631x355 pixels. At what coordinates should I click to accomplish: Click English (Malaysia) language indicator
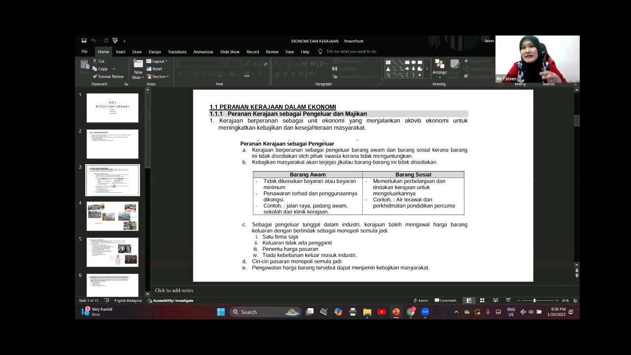(128, 300)
